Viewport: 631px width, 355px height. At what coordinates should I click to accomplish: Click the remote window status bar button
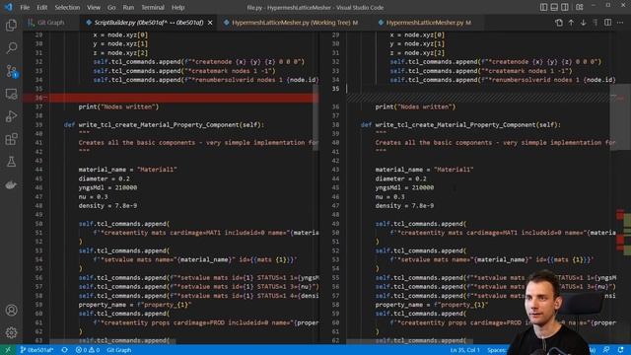8,350
